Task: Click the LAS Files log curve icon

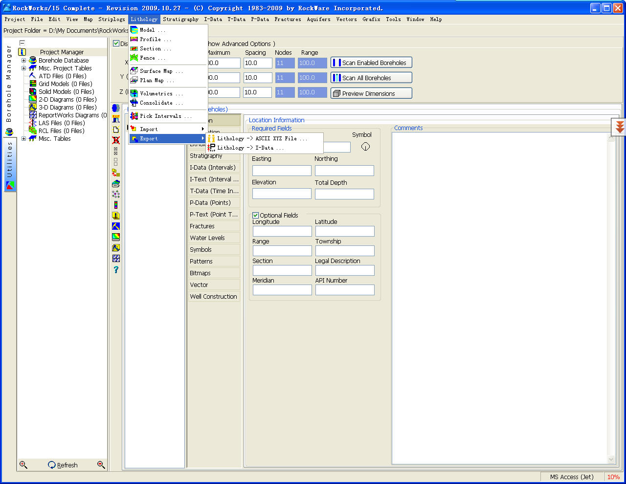Action: [x=33, y=123]
